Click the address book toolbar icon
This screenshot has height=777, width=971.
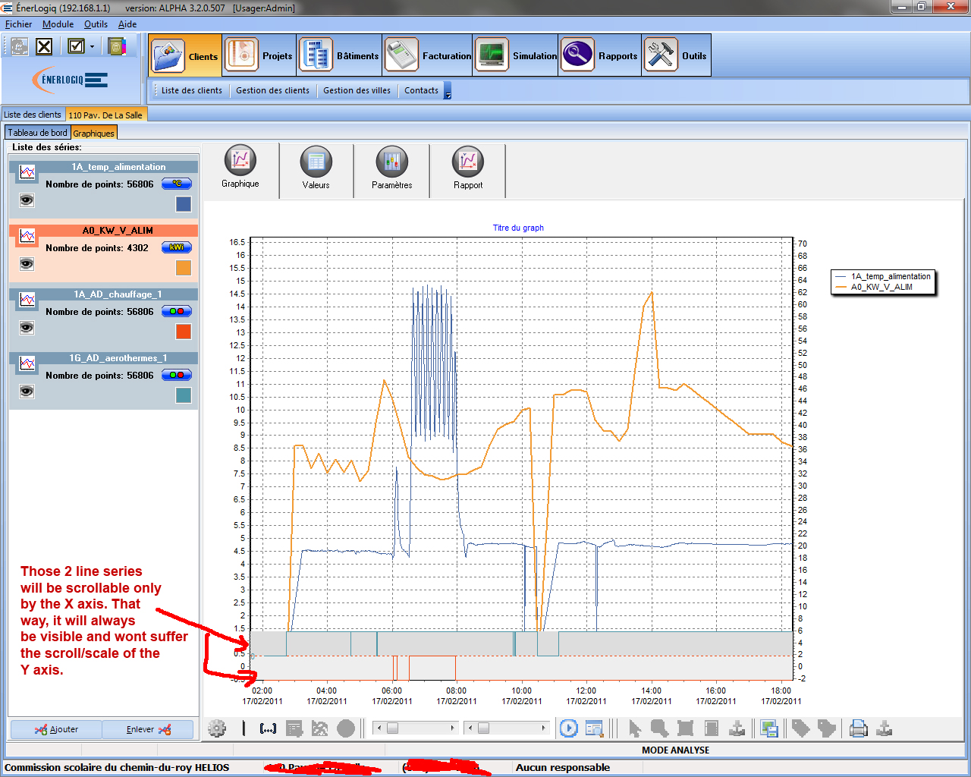point(117,46)
